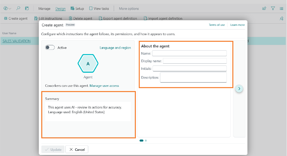
Task: Click the list view layout icon
Action: pyautogui.click(x=281, y=9)
